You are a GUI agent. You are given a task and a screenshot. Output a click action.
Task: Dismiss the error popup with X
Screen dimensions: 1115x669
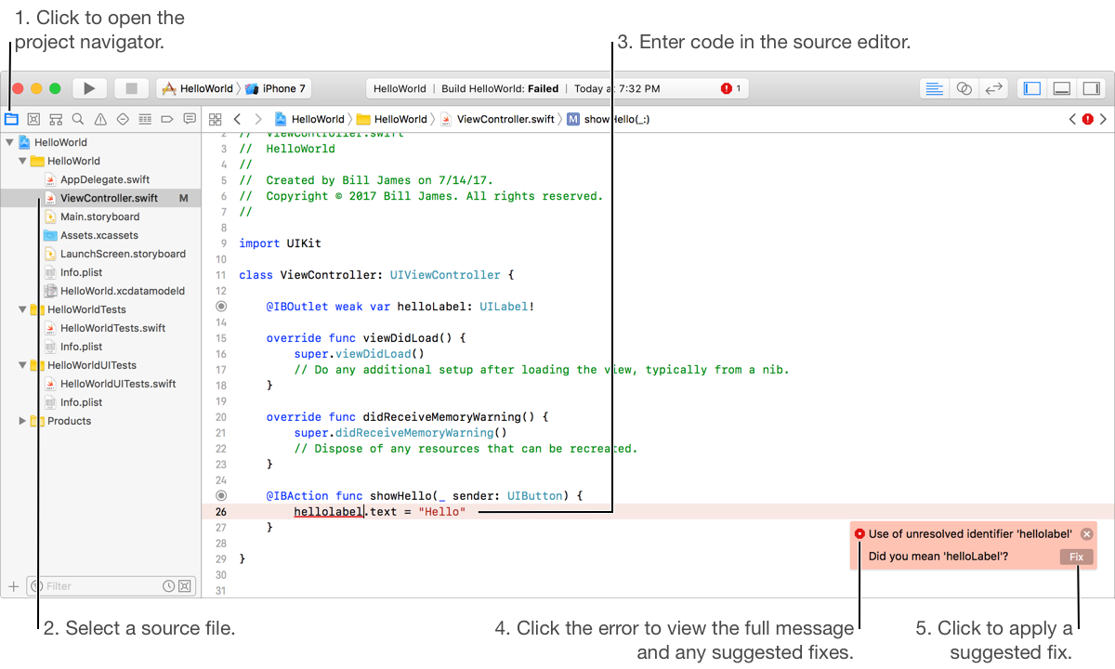(1086, 534)
